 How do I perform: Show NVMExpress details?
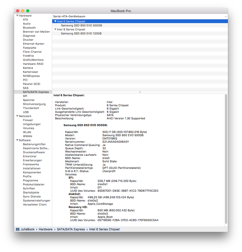[31, 76]
